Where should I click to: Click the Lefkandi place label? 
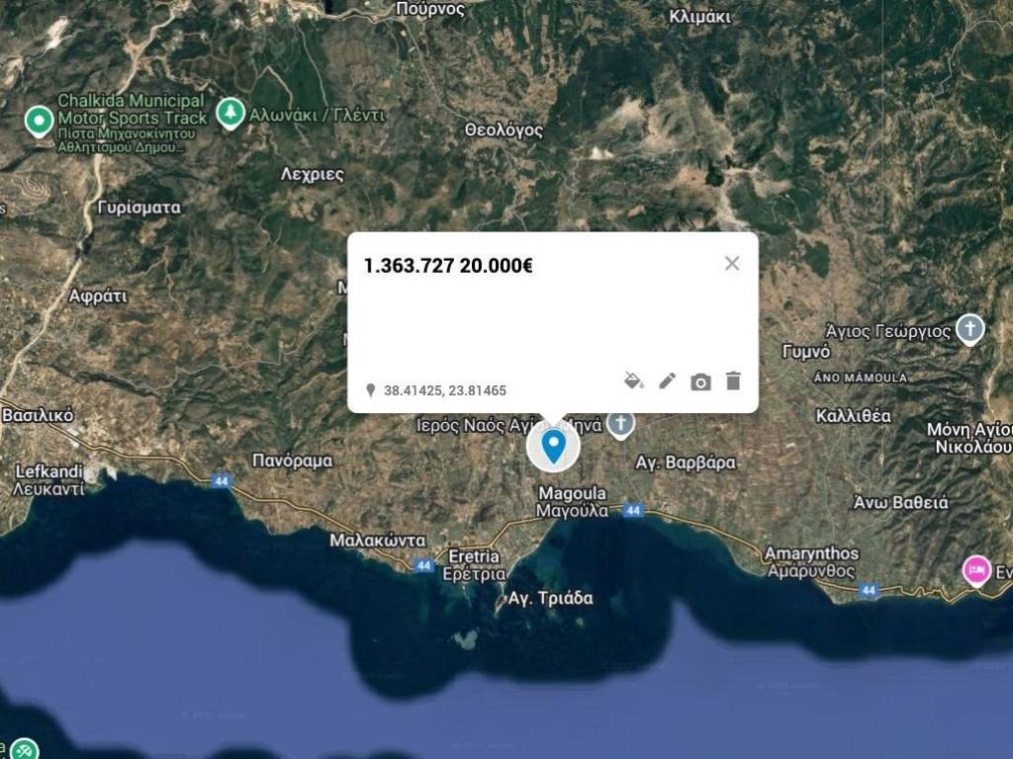click(46, 471)
